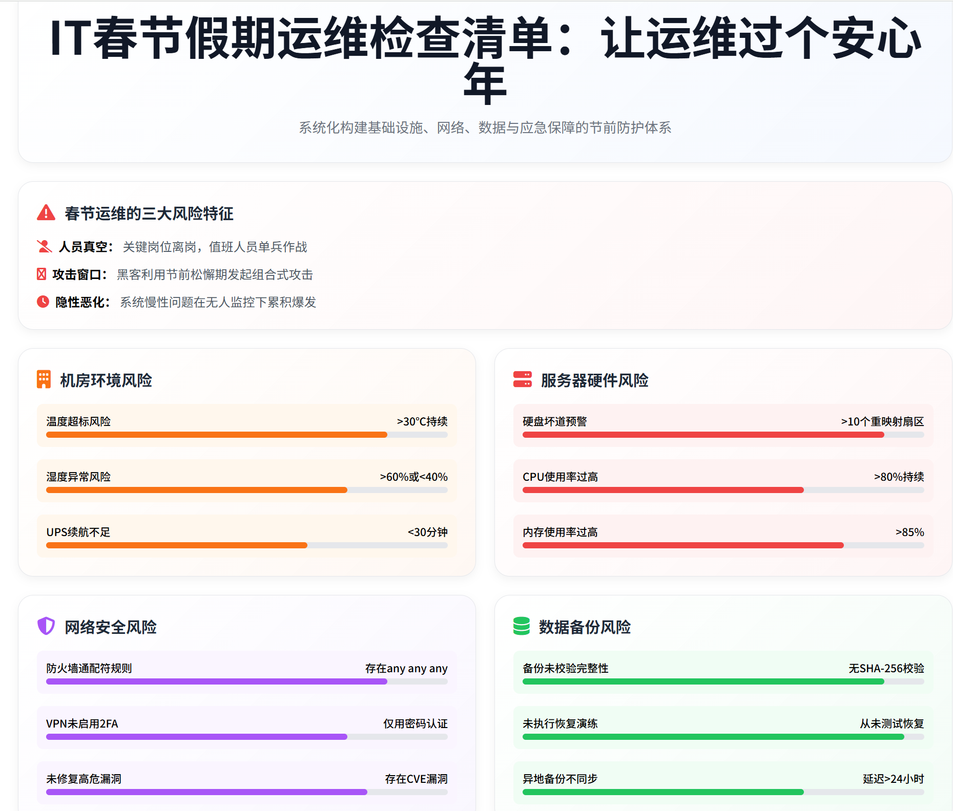Click the orange building icon for 机房环境风险
Screen dimensions: 953x811
[x=44, y=380]
